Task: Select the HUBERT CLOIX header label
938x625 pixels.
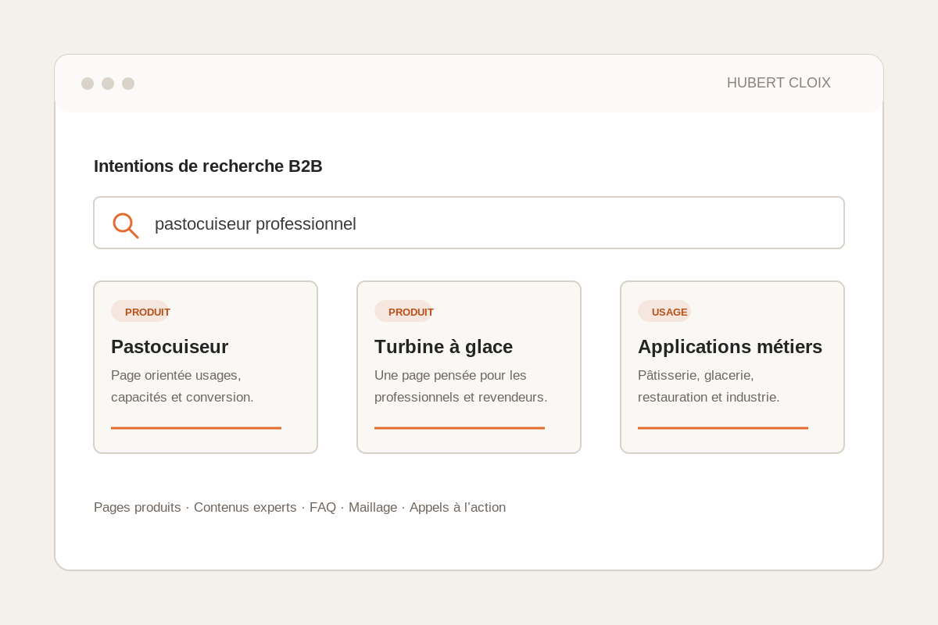Action: click(x=779, y=83)
